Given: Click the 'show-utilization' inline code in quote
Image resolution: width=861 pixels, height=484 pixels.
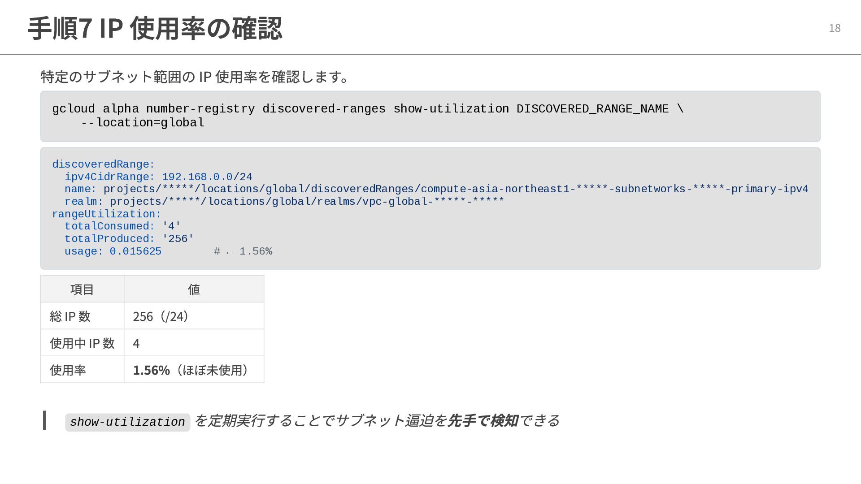Looking at the screenshot, I should coord(127,422).
